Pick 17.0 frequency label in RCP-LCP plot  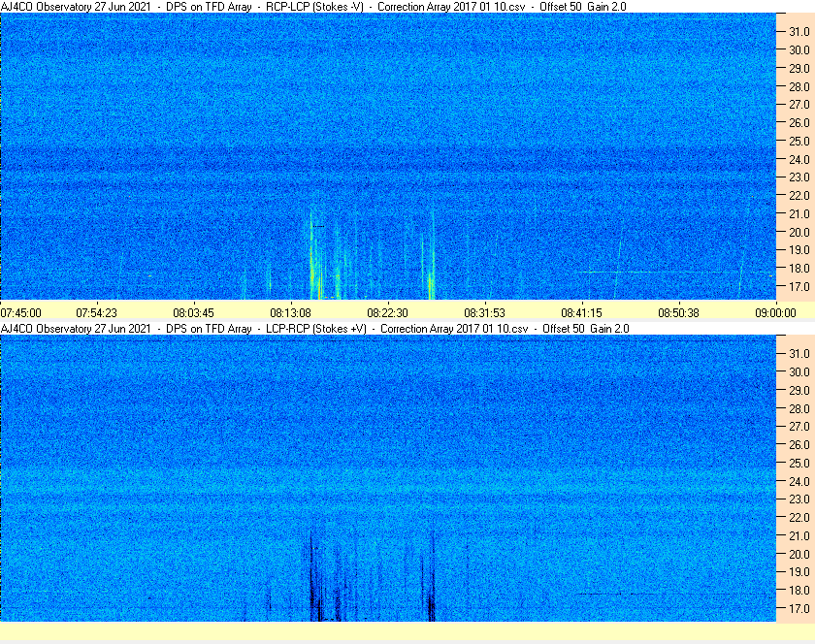pyautogui.click(x=799, y=286)
